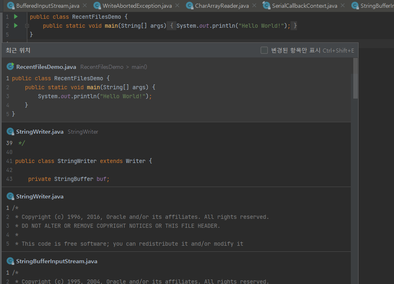
Task: Close the WriteAbortedException.java tab
Action: click(177, 5)
